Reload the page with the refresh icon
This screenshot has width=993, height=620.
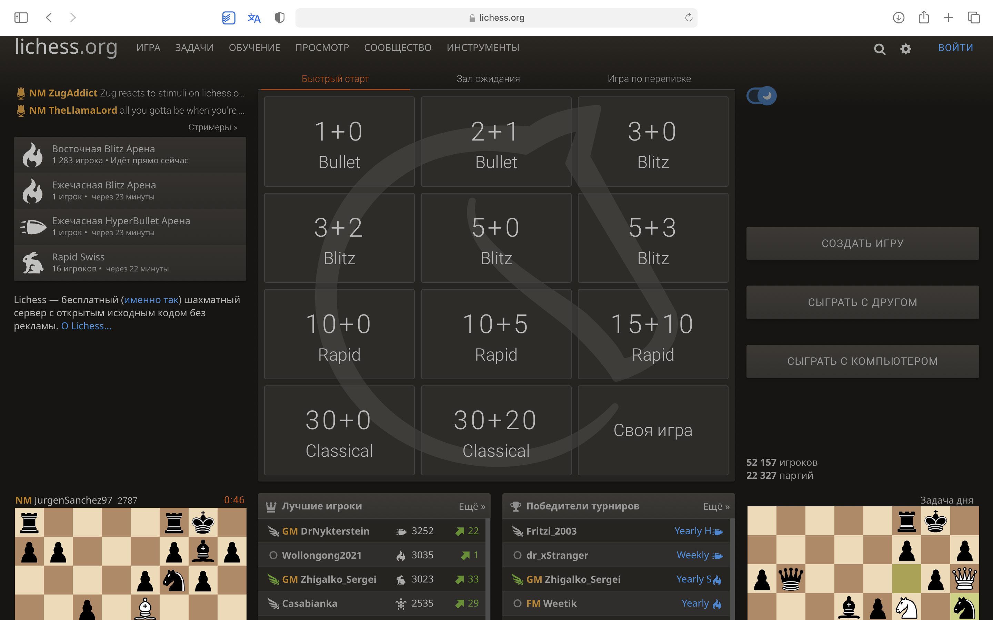689,17
